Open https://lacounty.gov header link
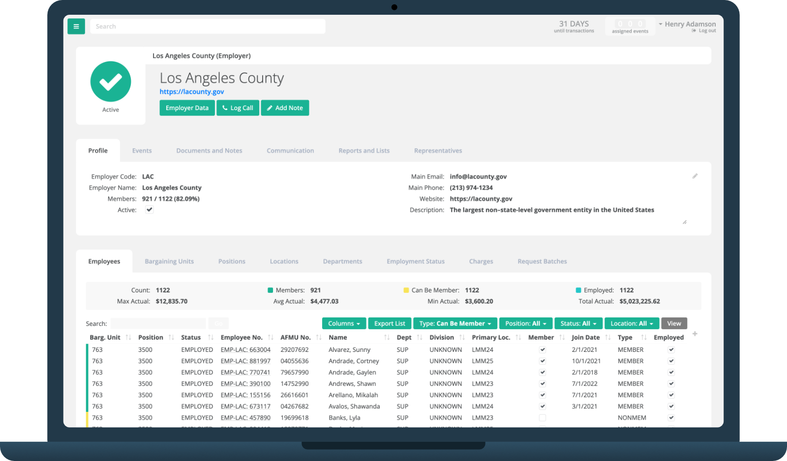The height and width of the screenshot is (461, 787). (x=192, y=92)
